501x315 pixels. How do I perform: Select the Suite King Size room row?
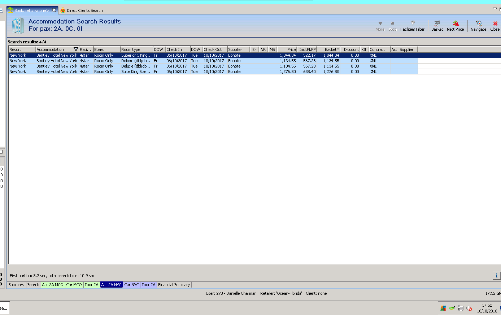tap(136, 72)
